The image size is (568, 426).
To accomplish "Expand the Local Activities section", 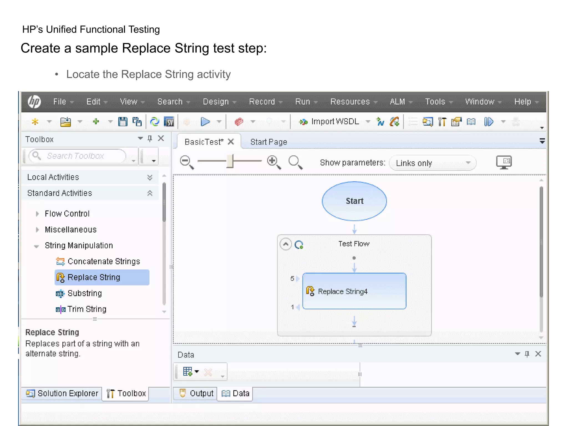I will [150, 177].
